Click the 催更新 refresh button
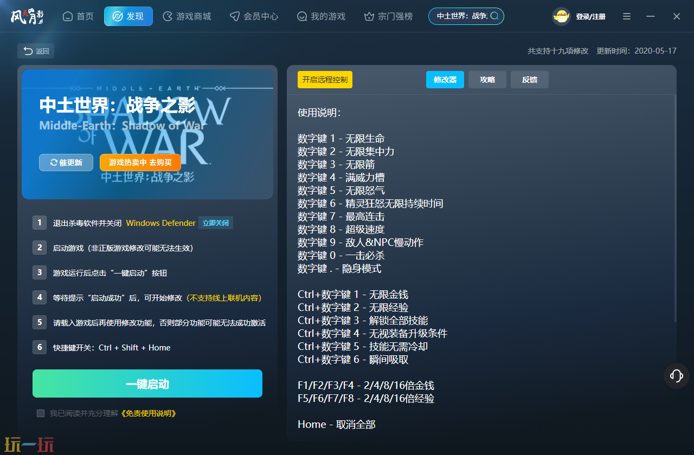The height and width of the screenshot is (455, 694). [66, 162]
